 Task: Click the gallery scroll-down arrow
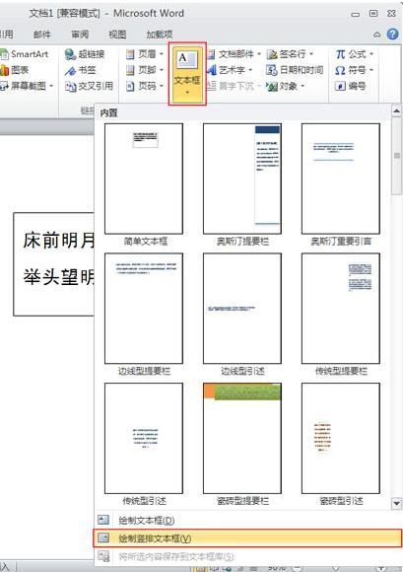(396, 503)
